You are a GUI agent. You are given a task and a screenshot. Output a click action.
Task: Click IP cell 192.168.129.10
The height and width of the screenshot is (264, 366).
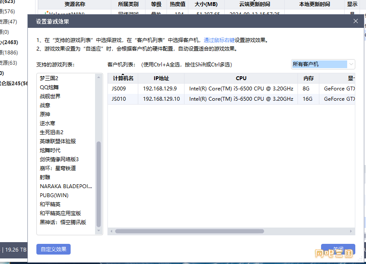coord(161,99)
